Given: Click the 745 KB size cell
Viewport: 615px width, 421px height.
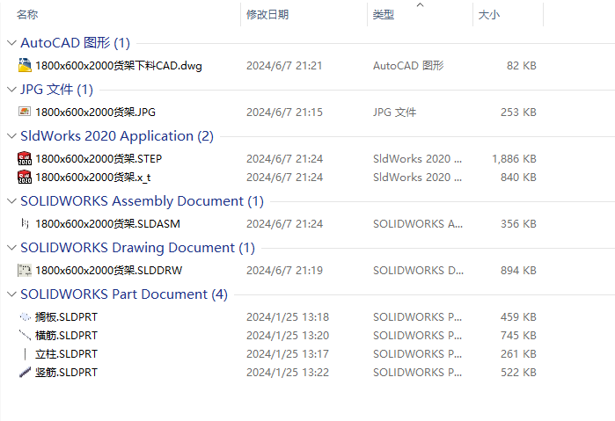Looking at the screenshot, I should [x=518, y=336].
